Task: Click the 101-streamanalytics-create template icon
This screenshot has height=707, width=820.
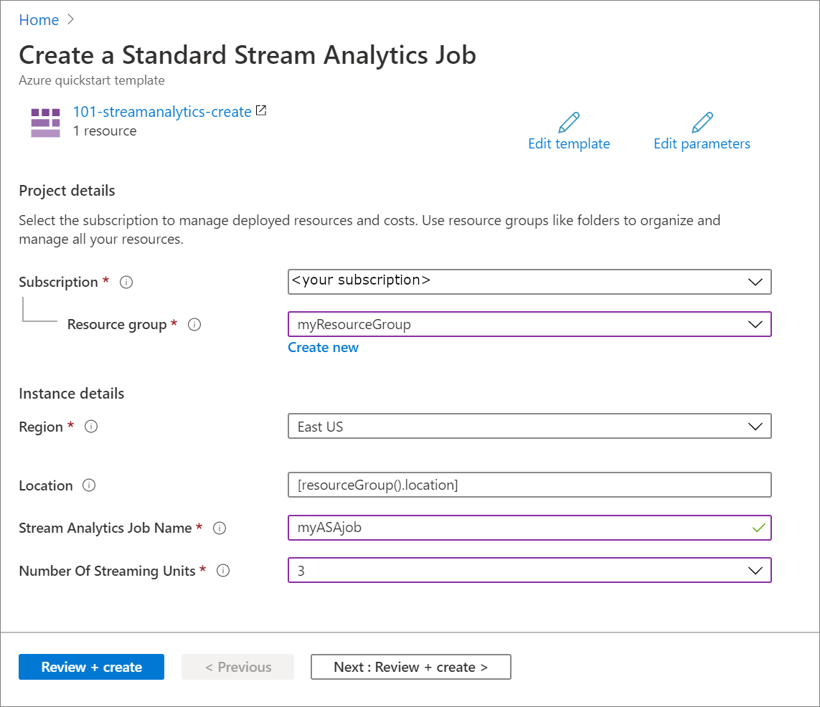Action: coord(45,122)
